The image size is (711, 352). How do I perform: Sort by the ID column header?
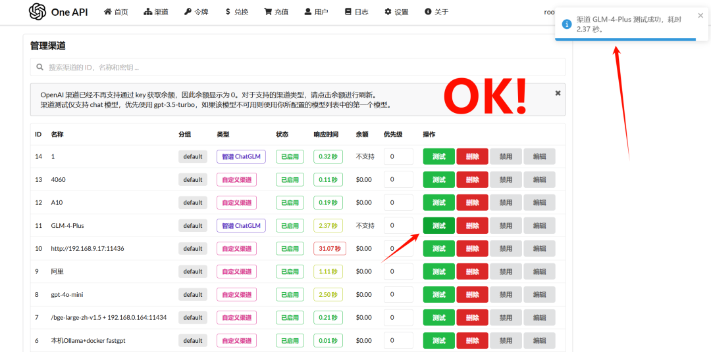(x=39, y=135)
